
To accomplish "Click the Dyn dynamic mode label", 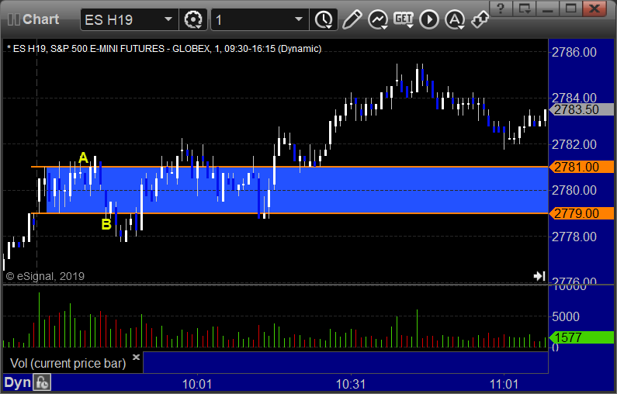I will (x=17, y=382).
